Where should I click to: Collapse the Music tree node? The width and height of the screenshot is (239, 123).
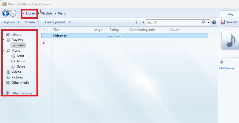point(3,50)
